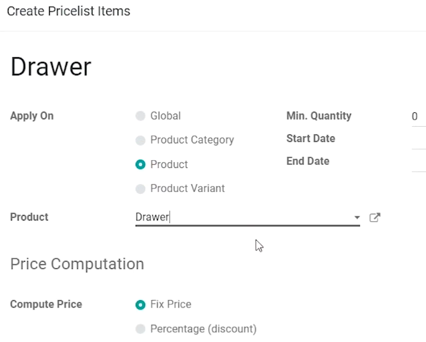Expand the Product field dropdown arrow
The height and width of the screenshot is (342, 426).
[x=357, y=217]
